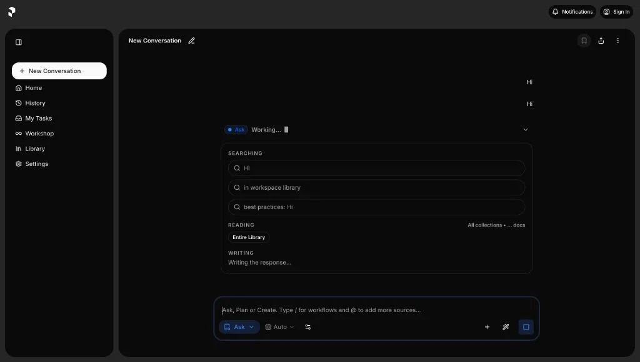Click the Entire Library chip
640x362 pixels.
click(x=249, y=237)
